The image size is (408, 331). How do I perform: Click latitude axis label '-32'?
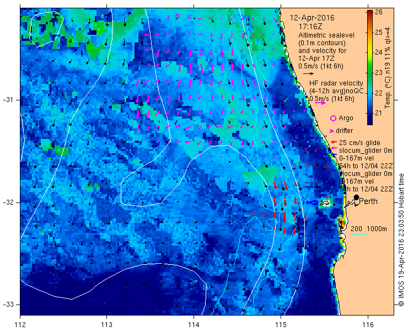tap(8, 202)
